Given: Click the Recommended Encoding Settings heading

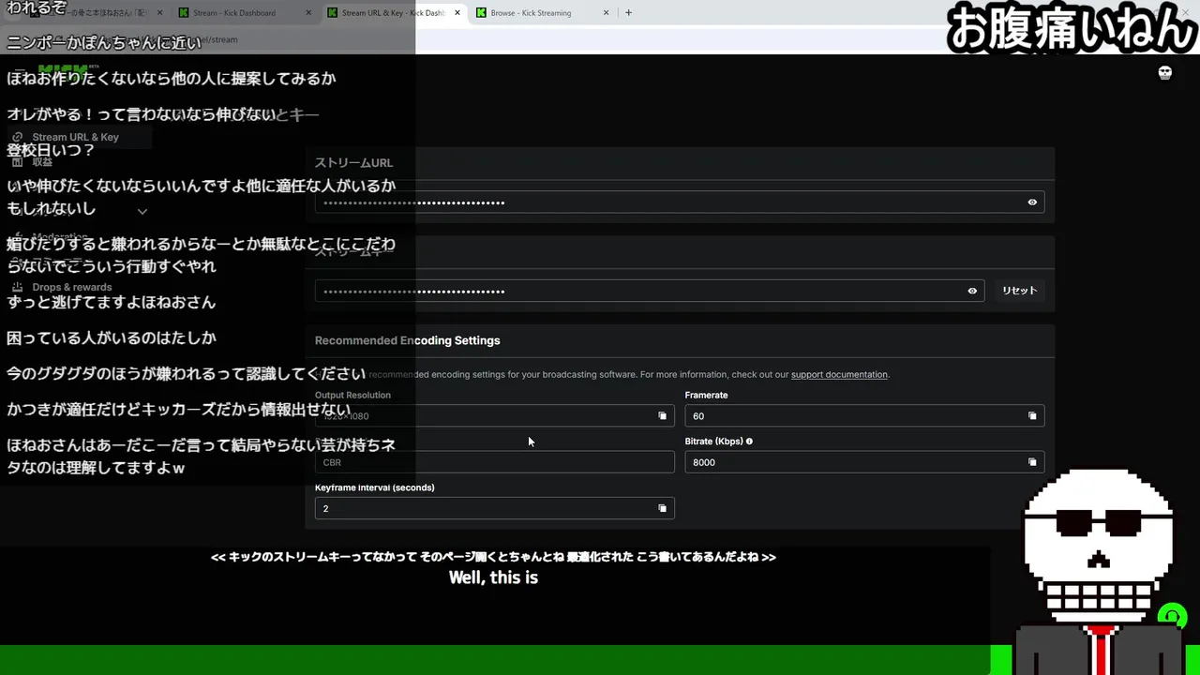Looking at the screenshot, I should click(408, 340).
